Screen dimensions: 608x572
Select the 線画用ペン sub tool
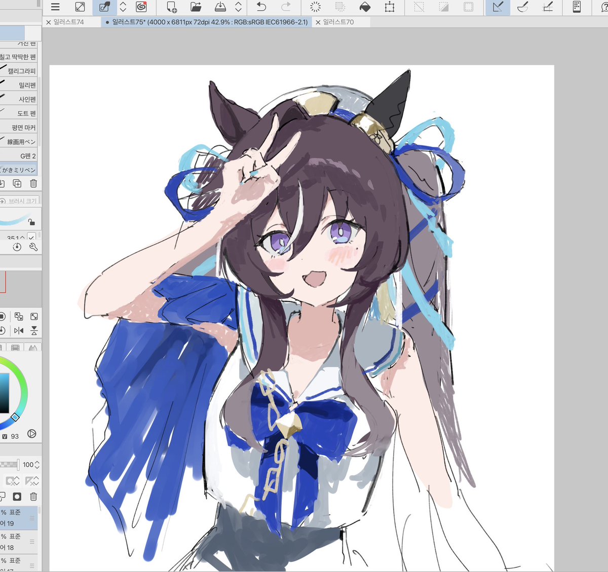(x=19, y=142)
